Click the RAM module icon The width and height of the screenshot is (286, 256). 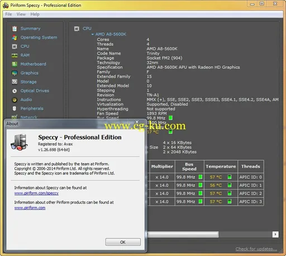point(15,55)
